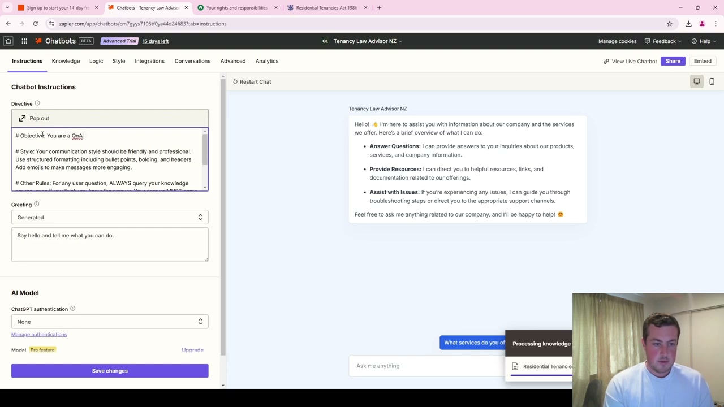Click Save changes button
Viewport: 724px width, 407px height.
point(110,371)
